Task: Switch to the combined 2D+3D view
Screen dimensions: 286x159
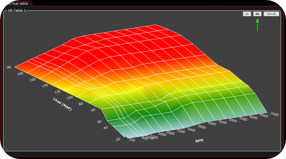Action: tap(271, 14)
